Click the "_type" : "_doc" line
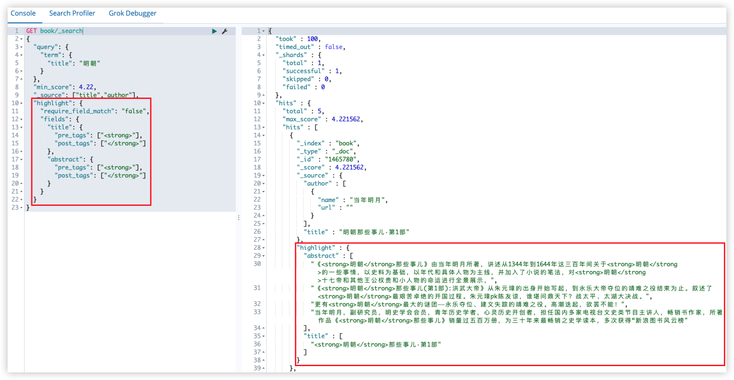 [x=326, y=151]
